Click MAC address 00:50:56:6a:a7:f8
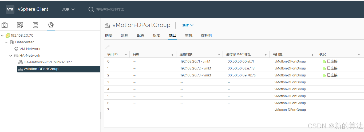Viewport: 364px width, 132px height. (x=241, y=68)
